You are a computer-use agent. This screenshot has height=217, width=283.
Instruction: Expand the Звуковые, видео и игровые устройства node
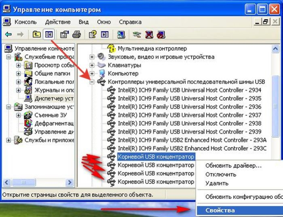click(92, 57)
